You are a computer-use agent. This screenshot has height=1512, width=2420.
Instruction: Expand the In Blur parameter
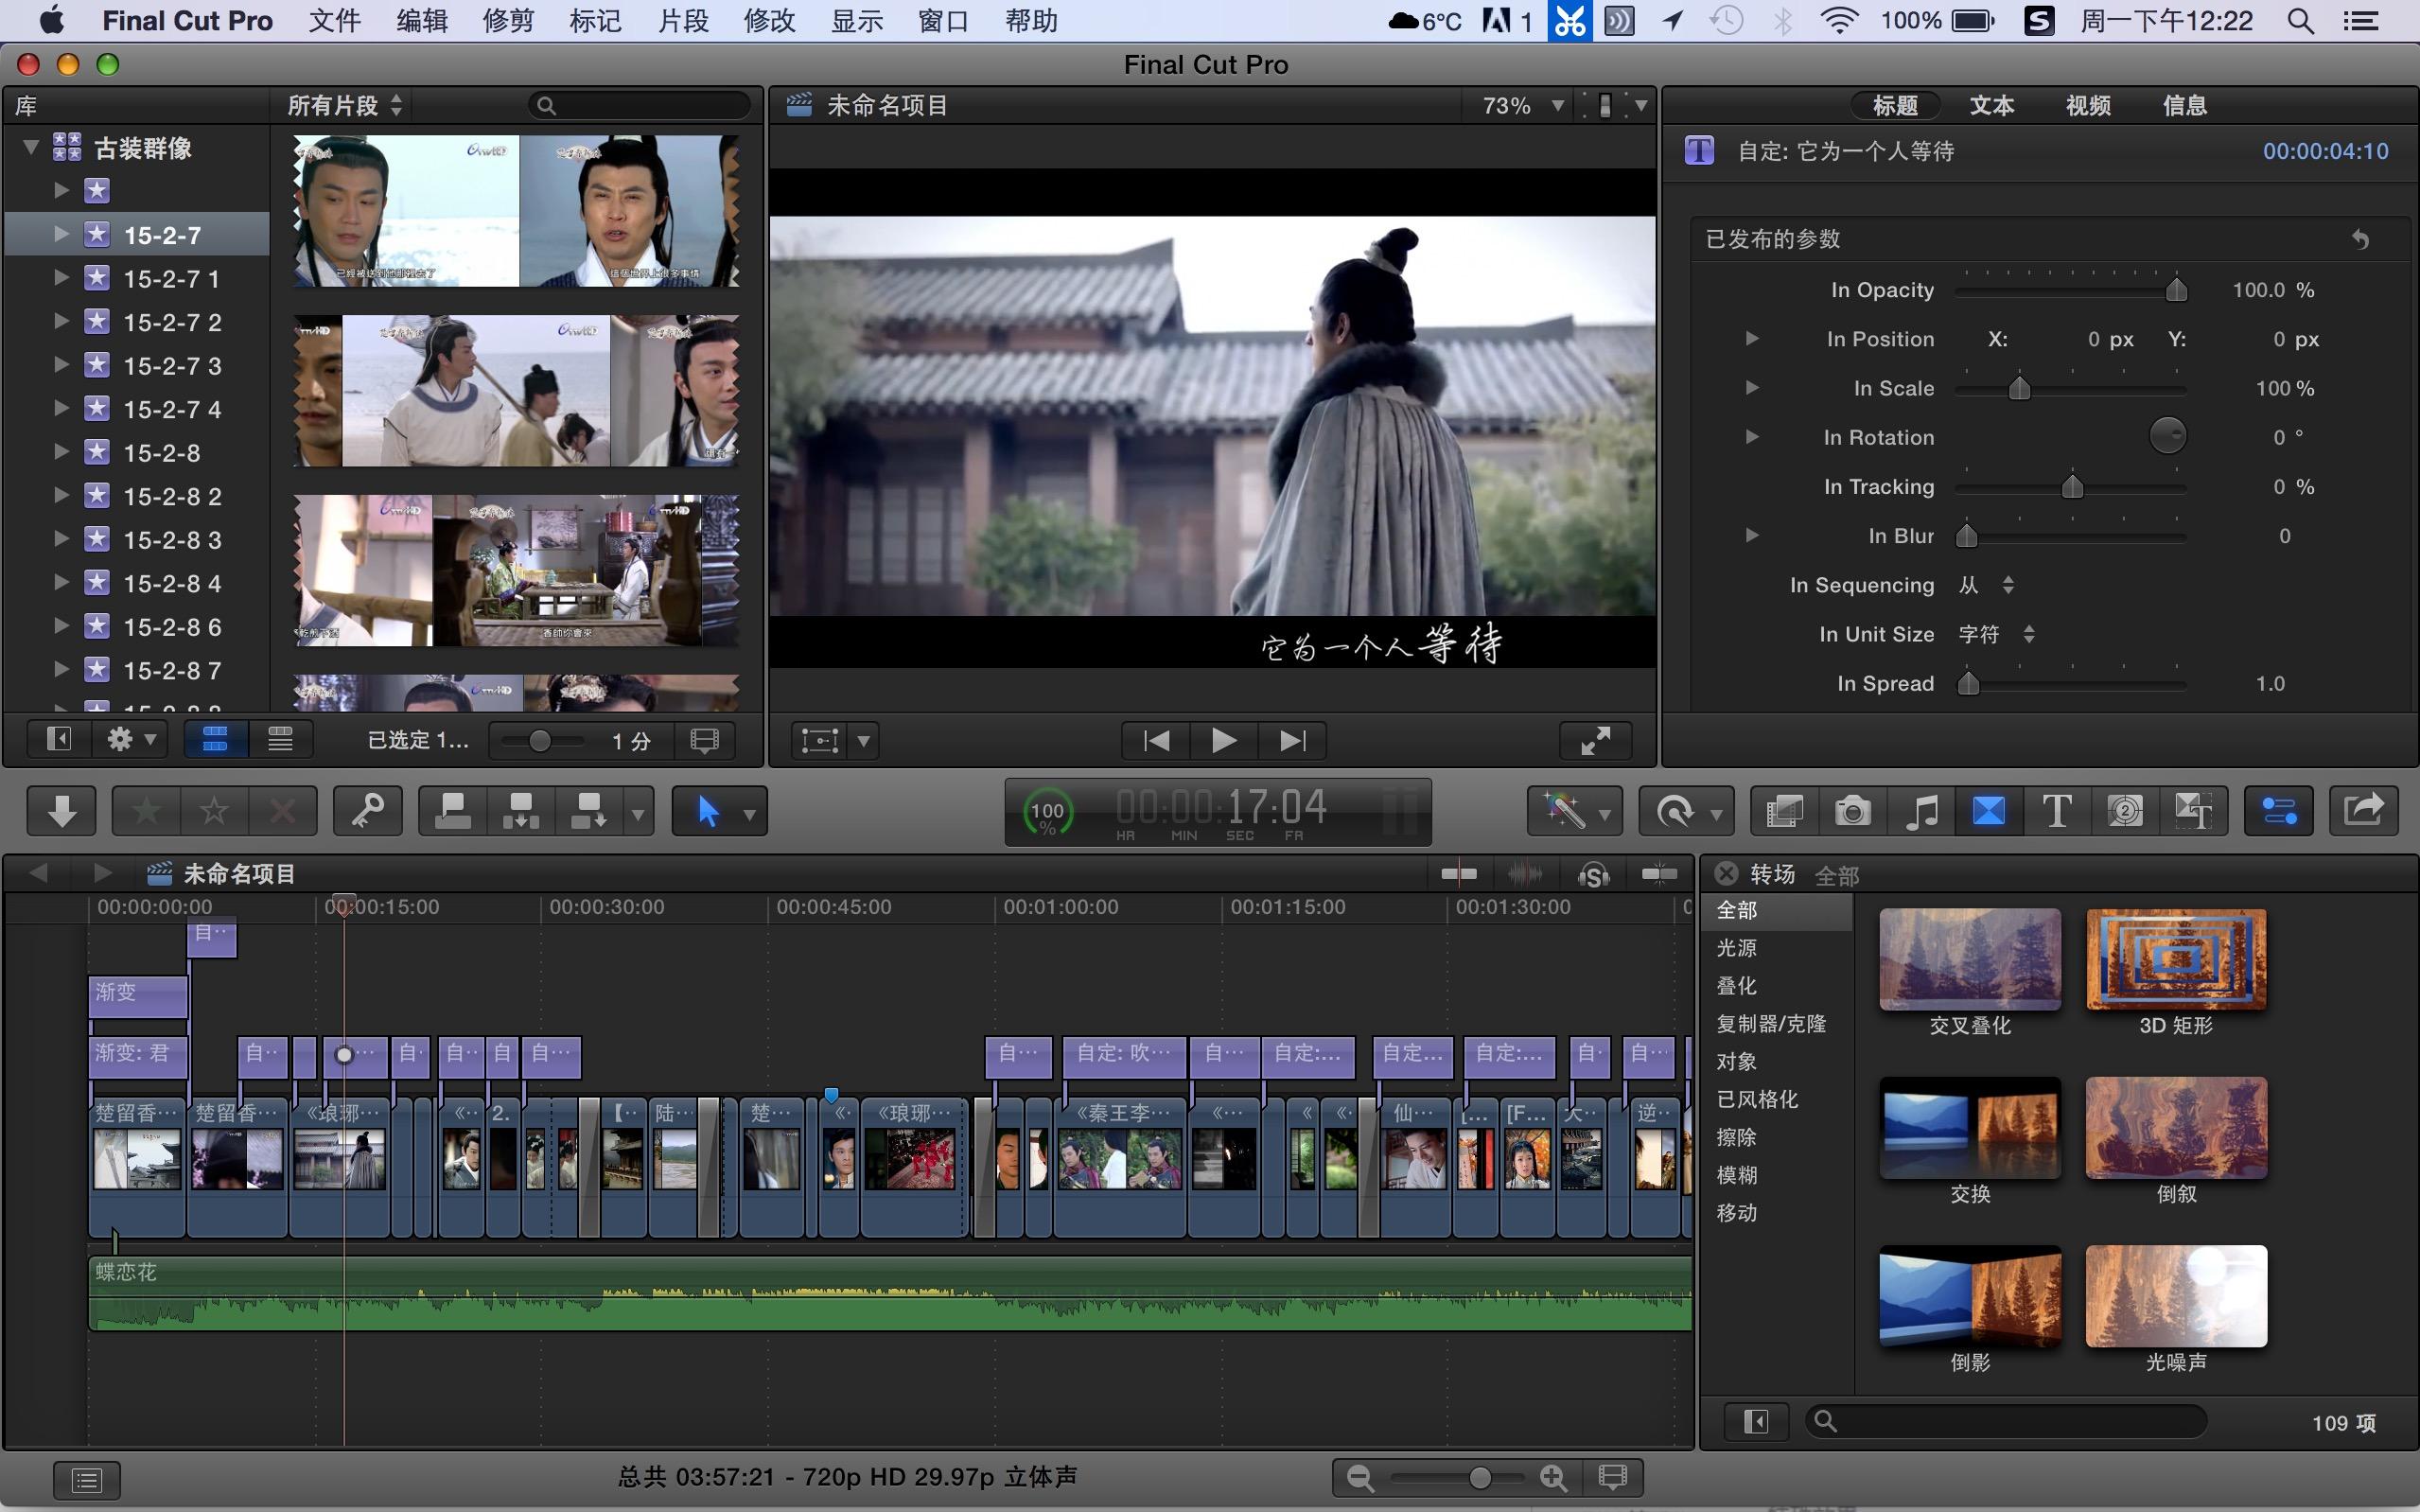tap(1751, 535)
